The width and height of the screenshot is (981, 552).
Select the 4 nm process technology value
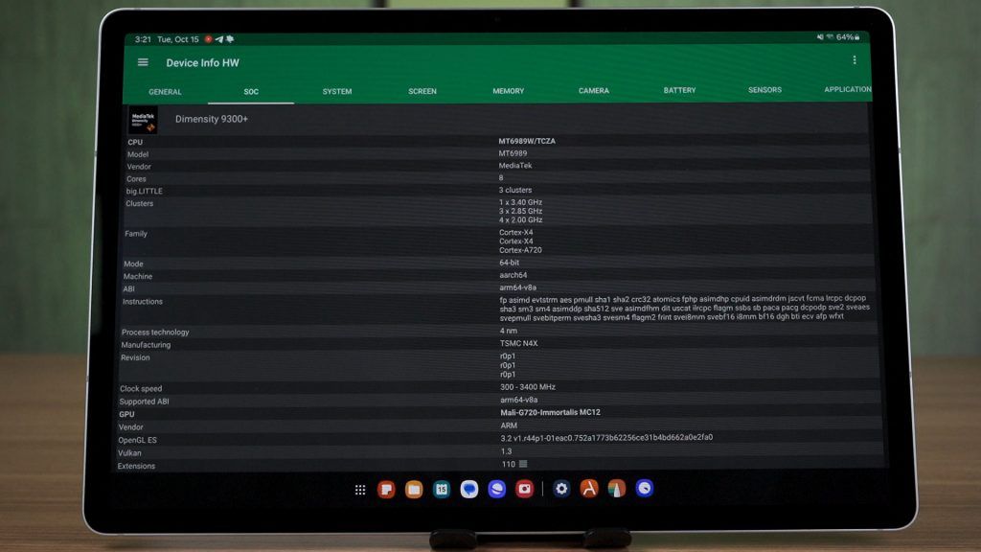509,331
